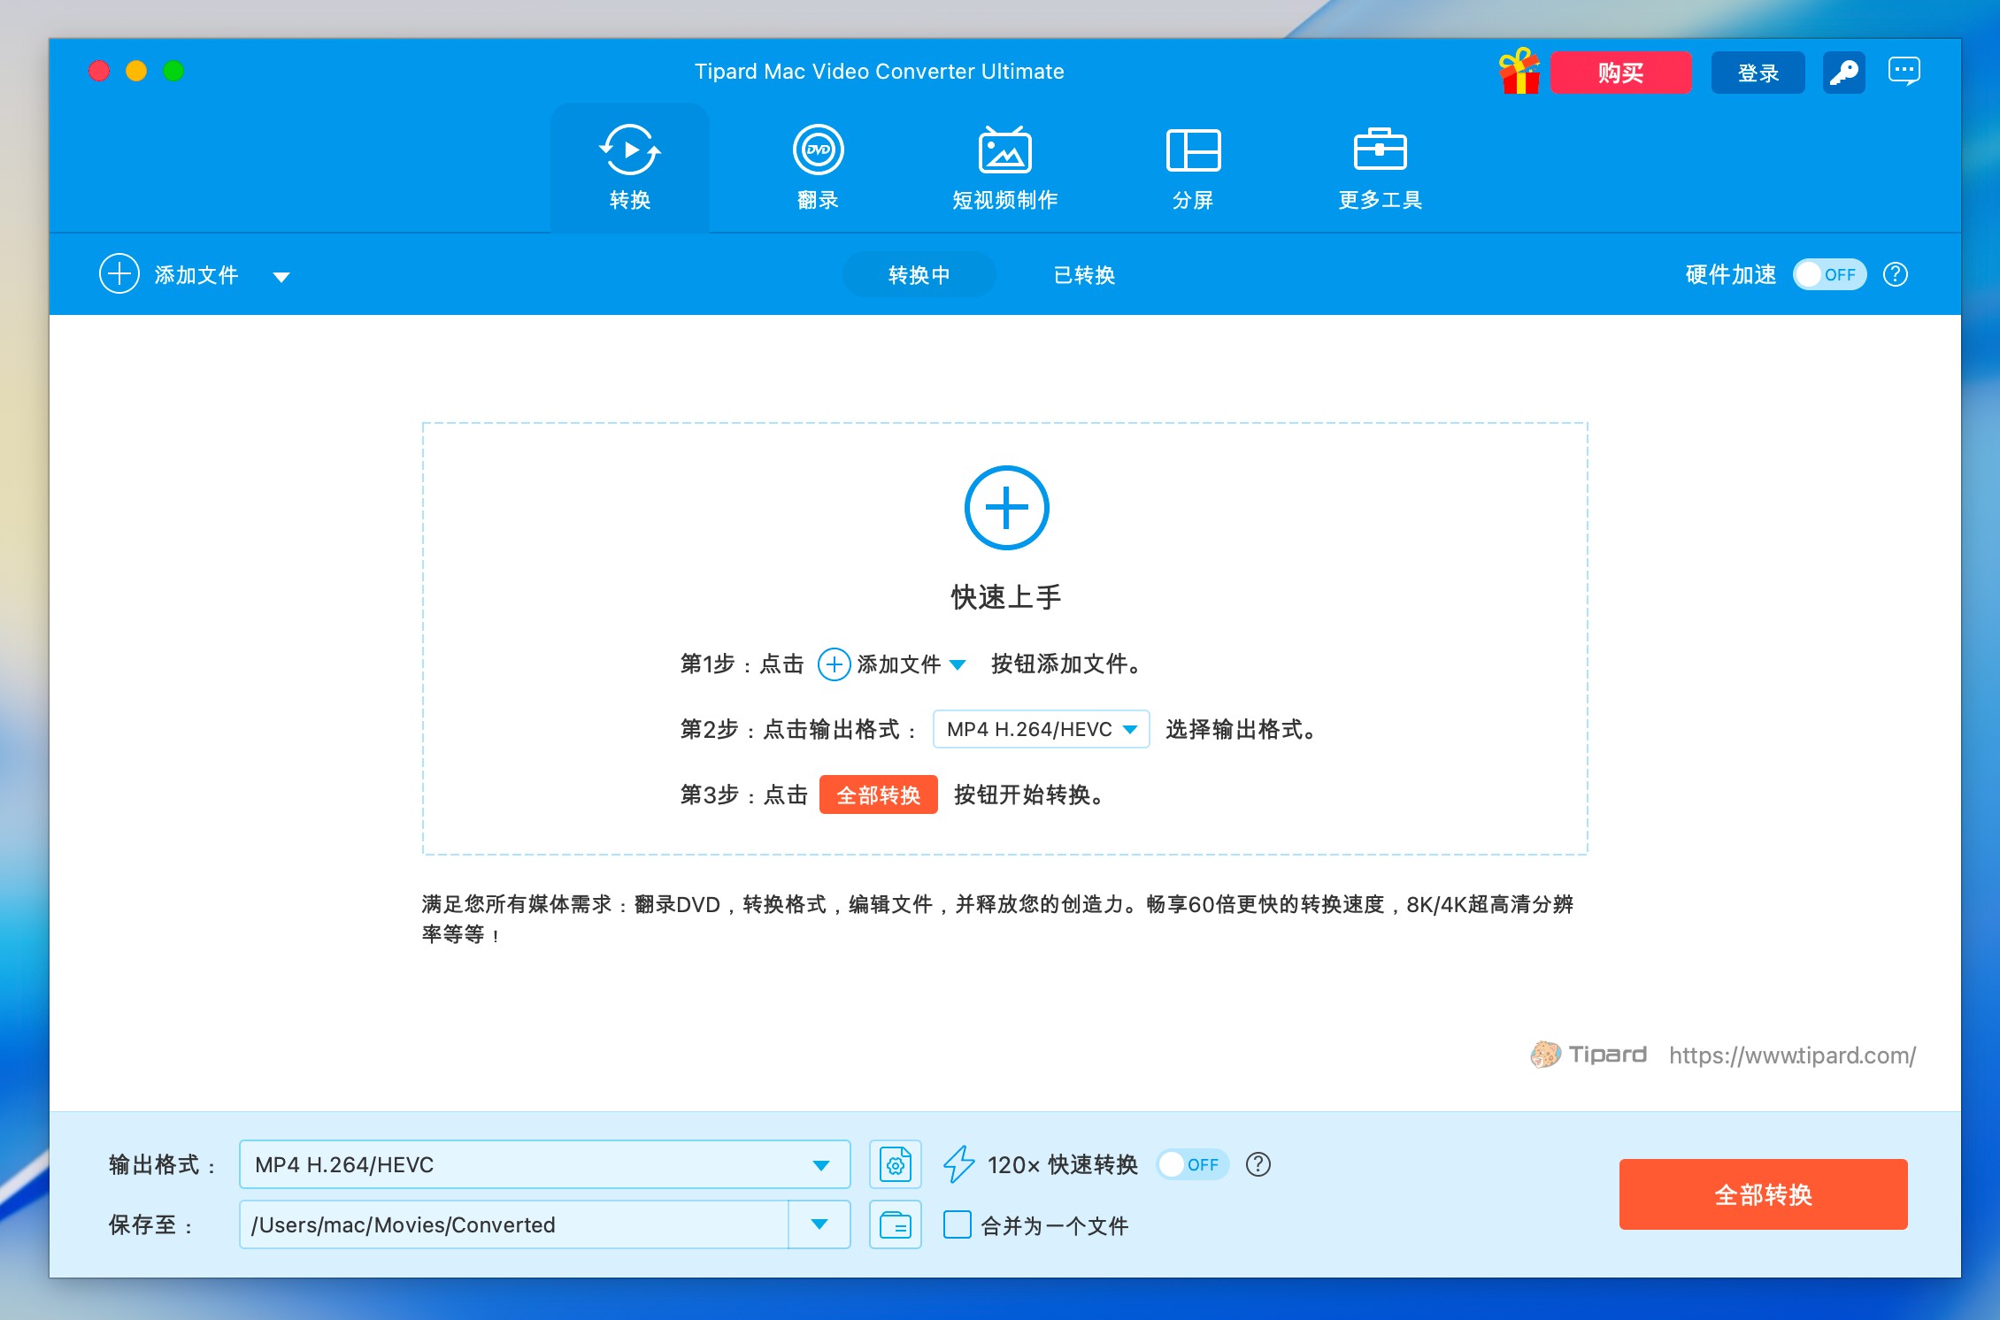The image size is (2000, 1320).
Task: Click the output format settings gear icon
Action: coord(896,1164)
